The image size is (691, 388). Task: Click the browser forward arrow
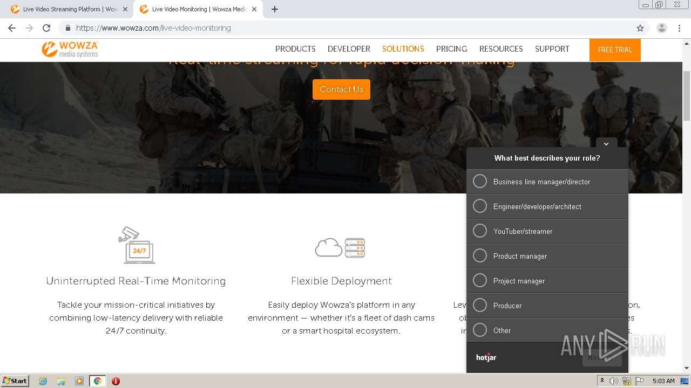pyautogui.click(x=29, y=28)
